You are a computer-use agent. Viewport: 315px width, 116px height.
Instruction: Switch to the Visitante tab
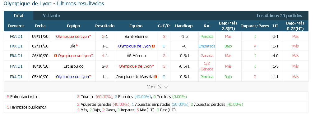(x=51, y=16)
